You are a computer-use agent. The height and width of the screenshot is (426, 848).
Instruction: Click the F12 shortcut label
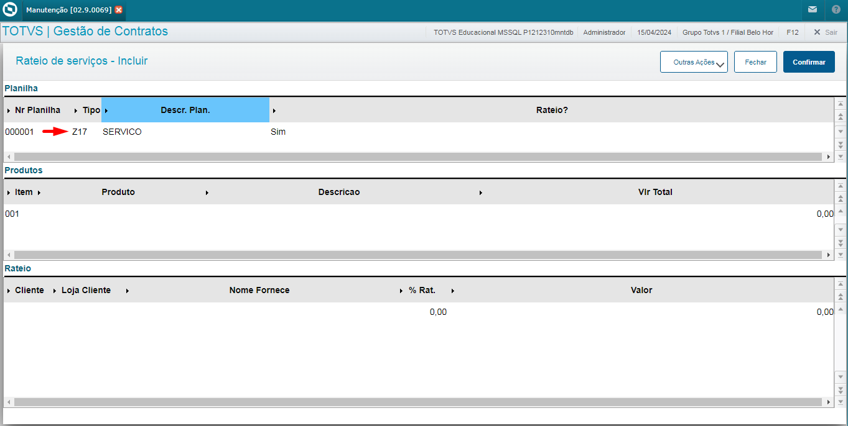point(792,32)
